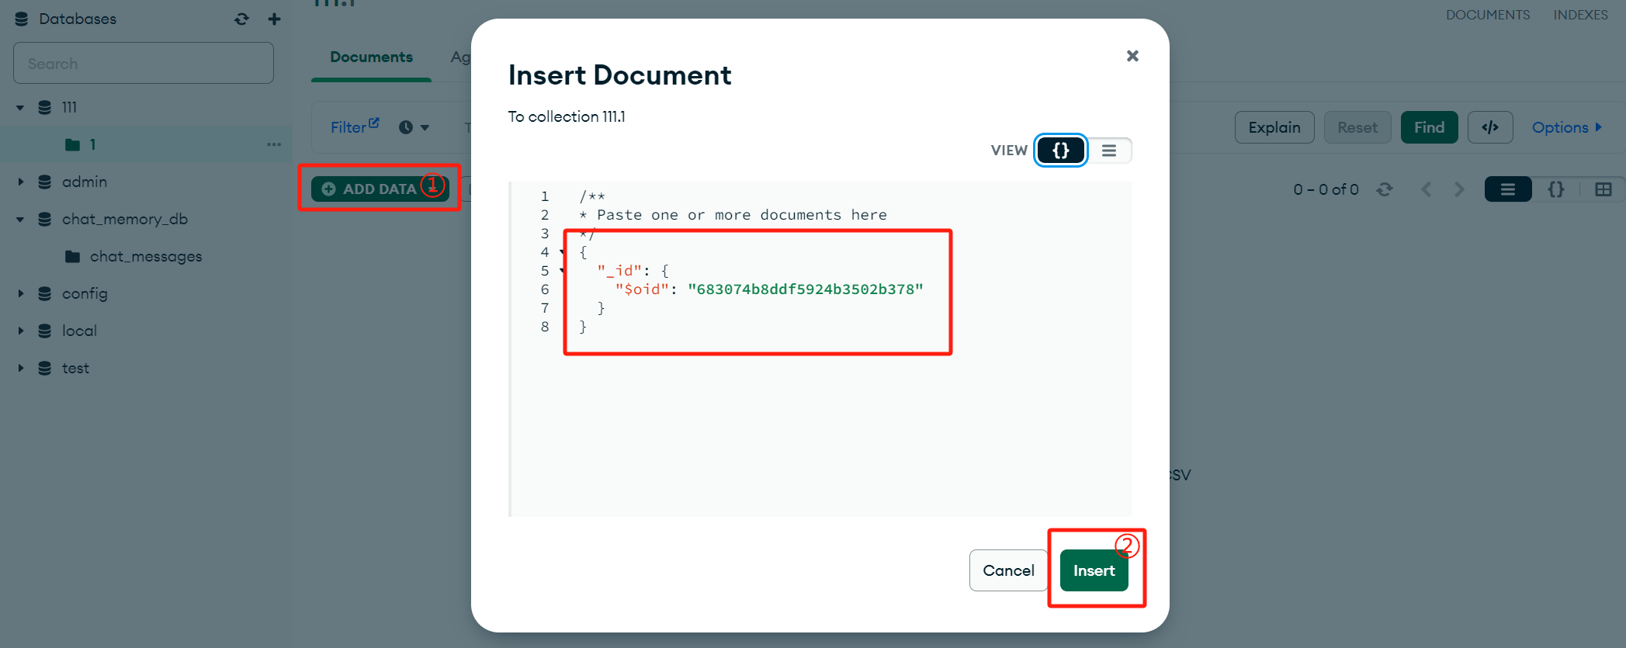Expand the admin database
The height and width of the screenshot is (648, 1626).
(20, 182)
